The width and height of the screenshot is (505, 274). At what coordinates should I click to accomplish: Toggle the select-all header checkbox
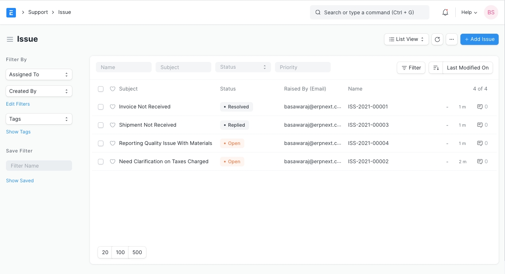point(101,89)
